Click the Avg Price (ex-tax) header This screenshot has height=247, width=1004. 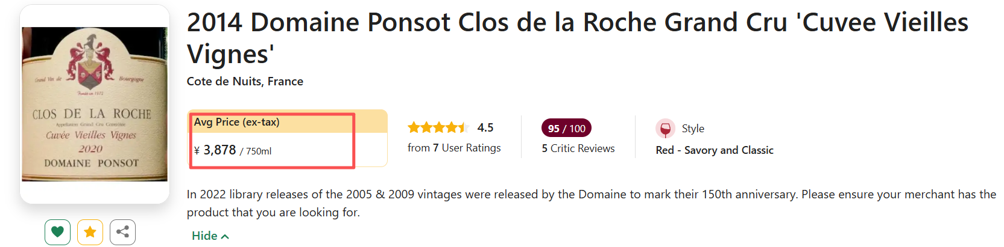point(236,122)
